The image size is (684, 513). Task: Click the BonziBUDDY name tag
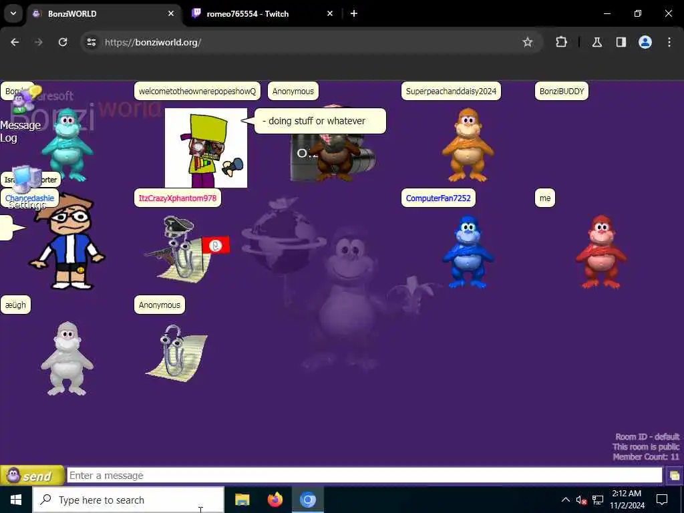pos(561,91)
